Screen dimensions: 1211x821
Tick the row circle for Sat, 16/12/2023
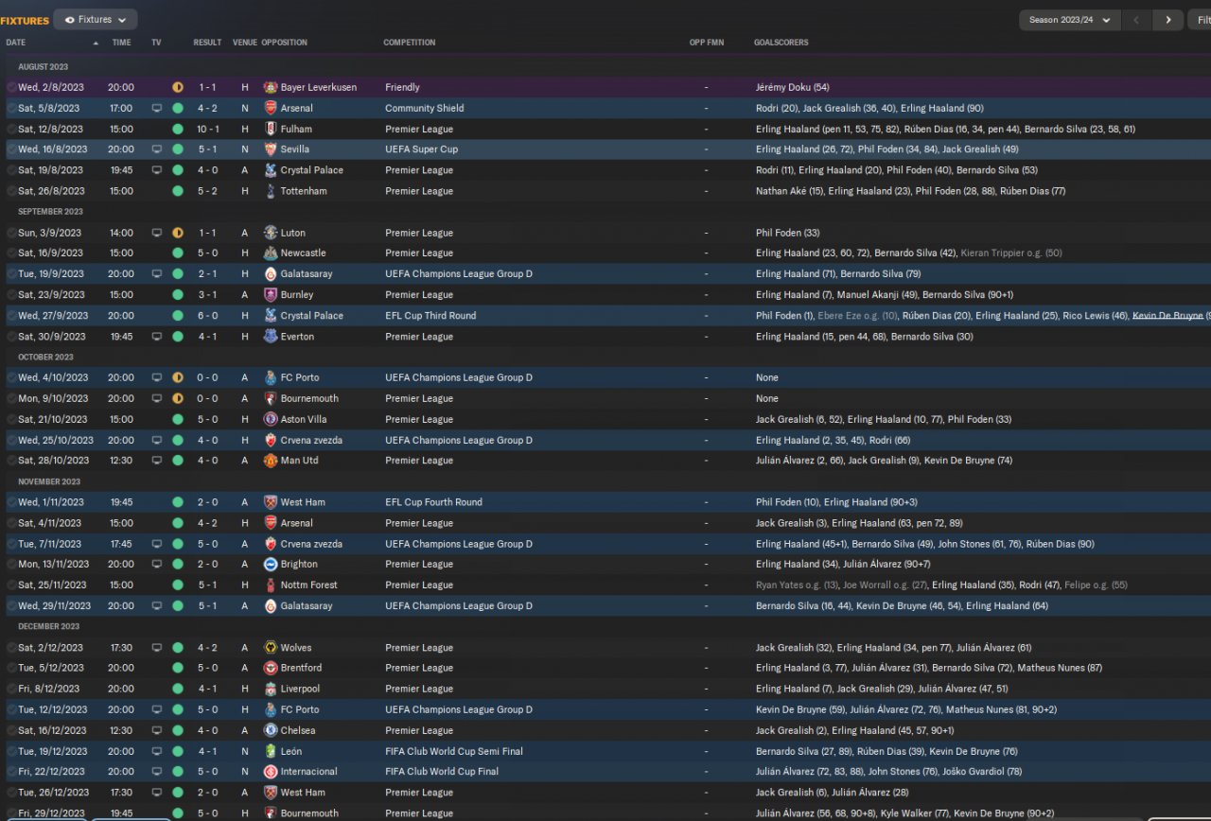pos(11,730)
